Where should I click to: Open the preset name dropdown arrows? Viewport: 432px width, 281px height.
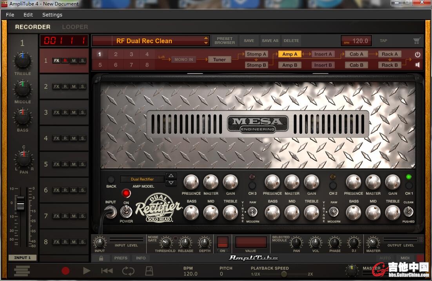coord(206,41)
